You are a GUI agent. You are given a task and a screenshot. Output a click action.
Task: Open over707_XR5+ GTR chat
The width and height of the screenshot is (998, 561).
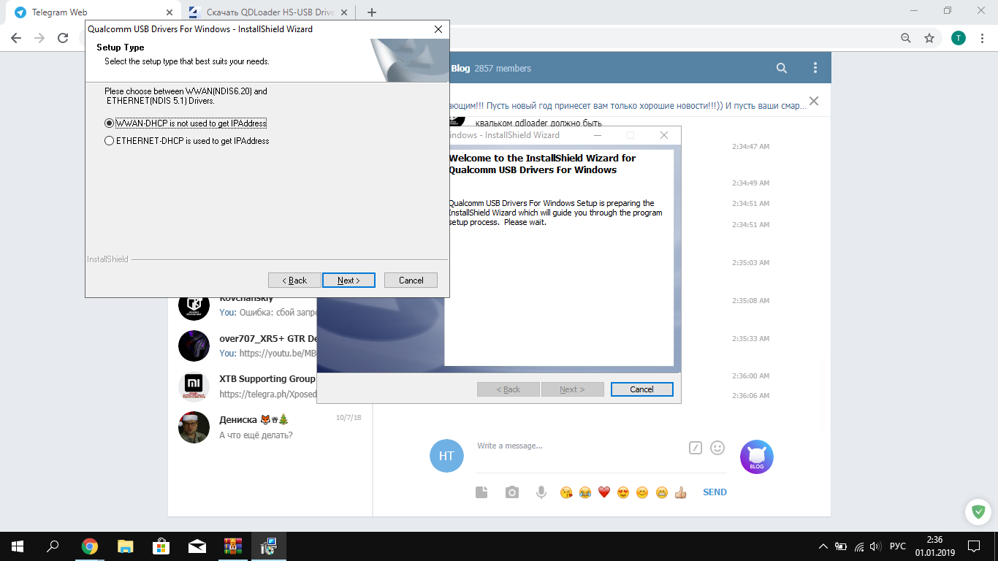[x=246, y=346]
